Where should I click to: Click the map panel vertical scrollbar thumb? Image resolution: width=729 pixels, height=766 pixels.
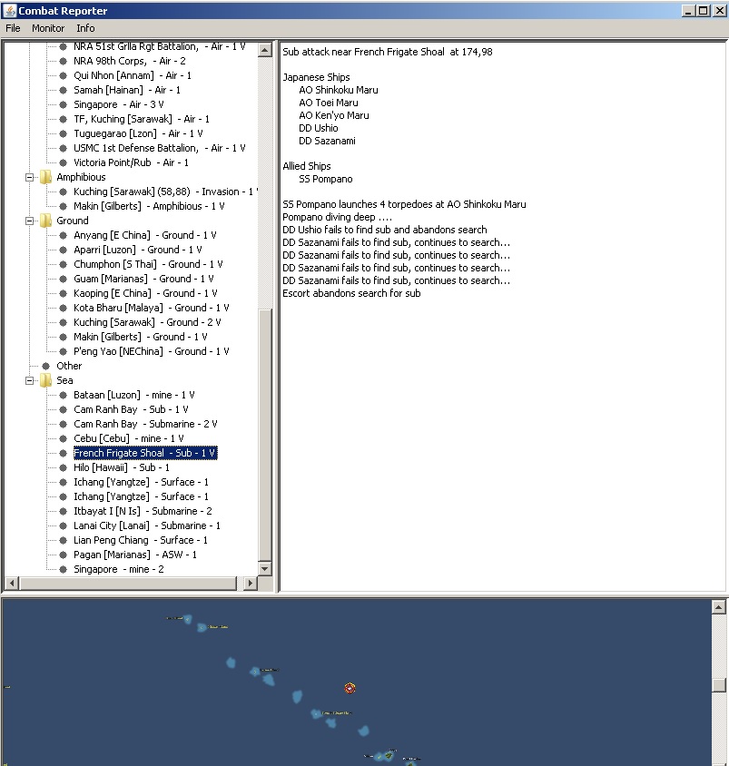(718, 685)
